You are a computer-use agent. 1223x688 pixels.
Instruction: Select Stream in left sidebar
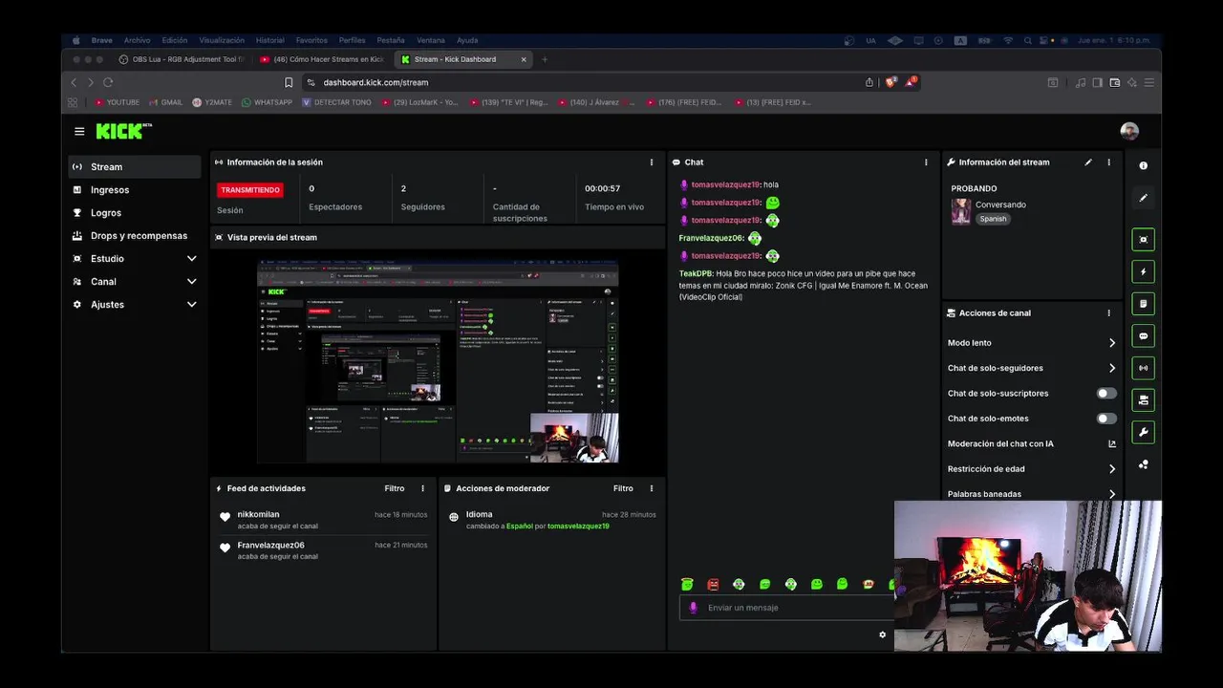point(134,167)
